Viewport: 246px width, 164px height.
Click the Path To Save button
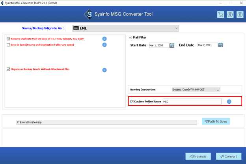[x=216, y=121]
